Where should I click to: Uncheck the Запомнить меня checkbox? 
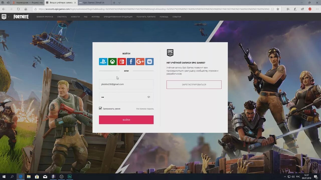[101, 108]
